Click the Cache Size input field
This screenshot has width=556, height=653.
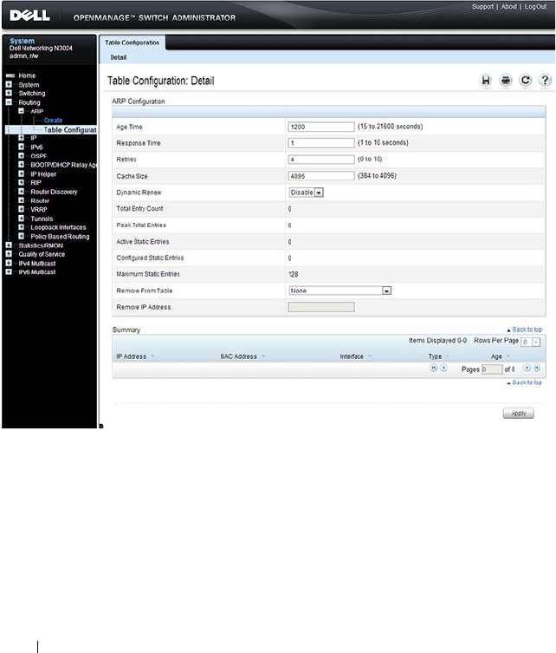tap(321, 176)
